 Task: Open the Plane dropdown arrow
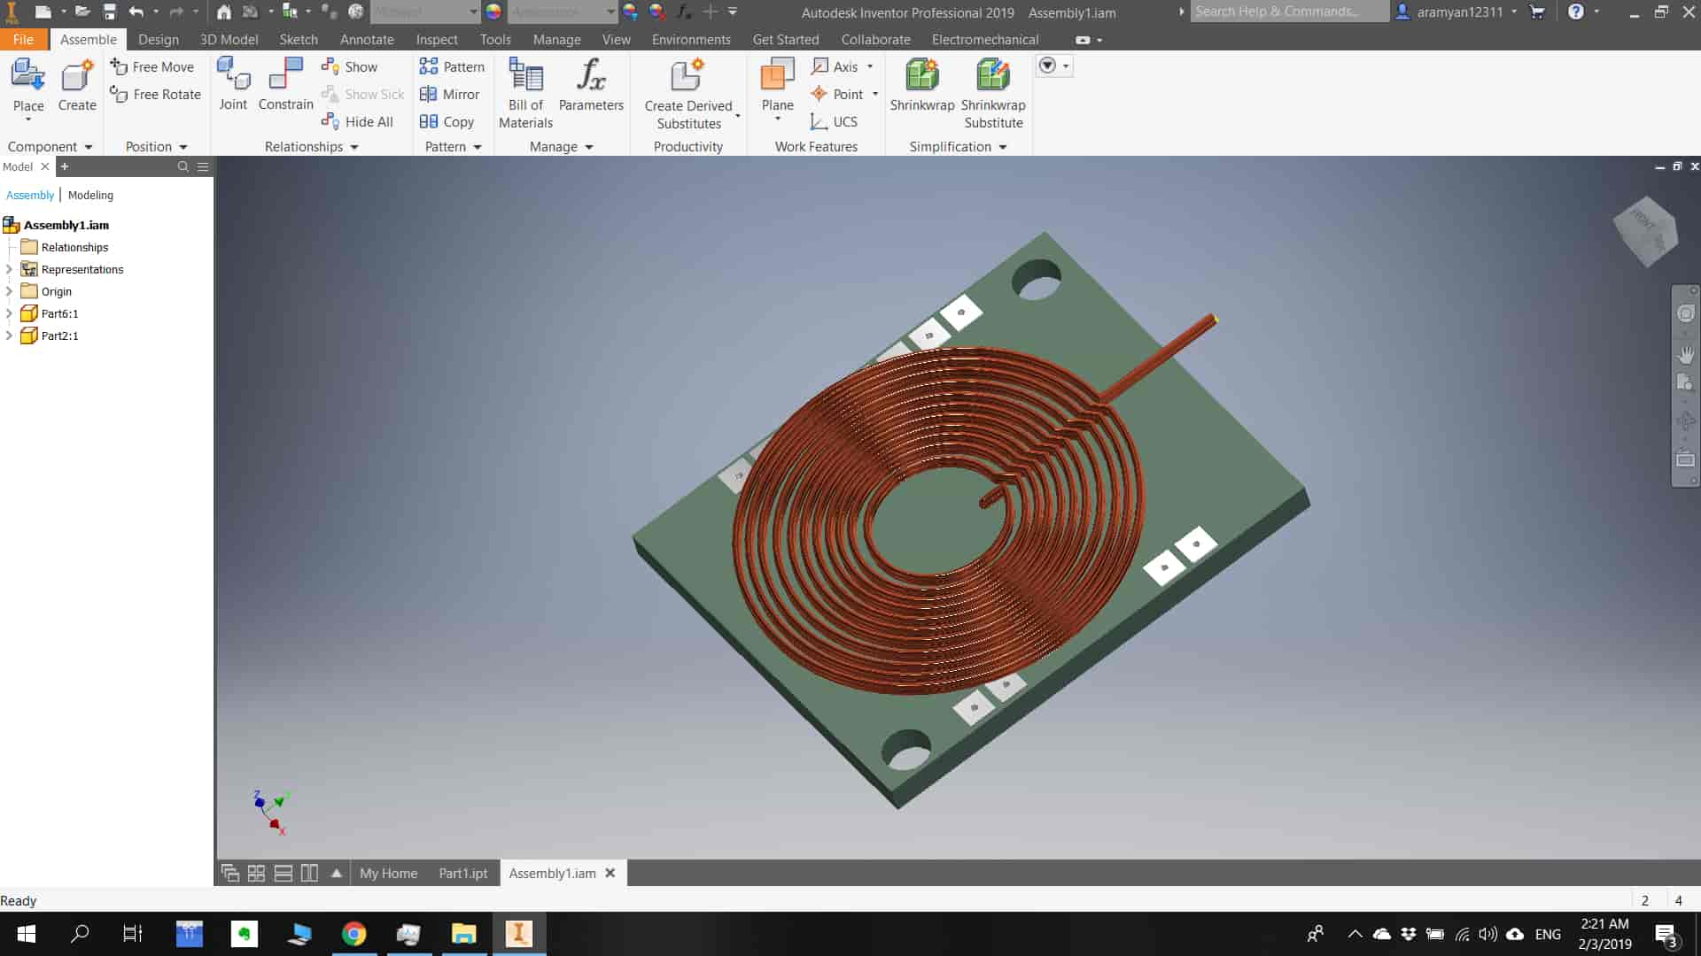click(x=777, y=119)
